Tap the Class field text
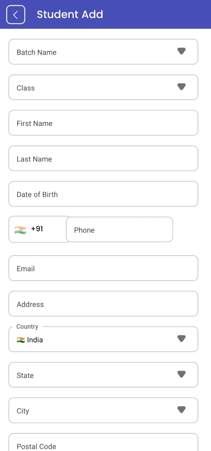 coord(26,88)
